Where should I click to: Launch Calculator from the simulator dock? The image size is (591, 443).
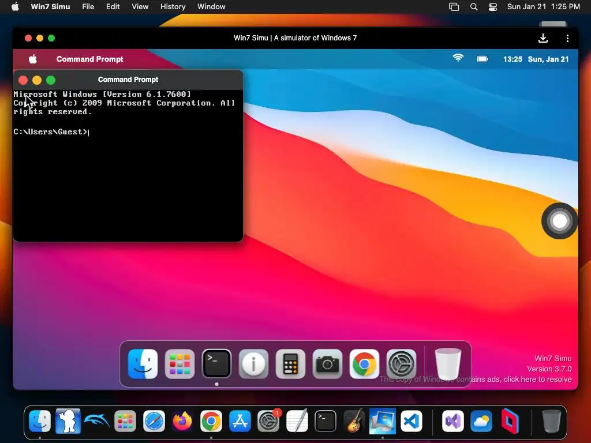tap(290, 364)
